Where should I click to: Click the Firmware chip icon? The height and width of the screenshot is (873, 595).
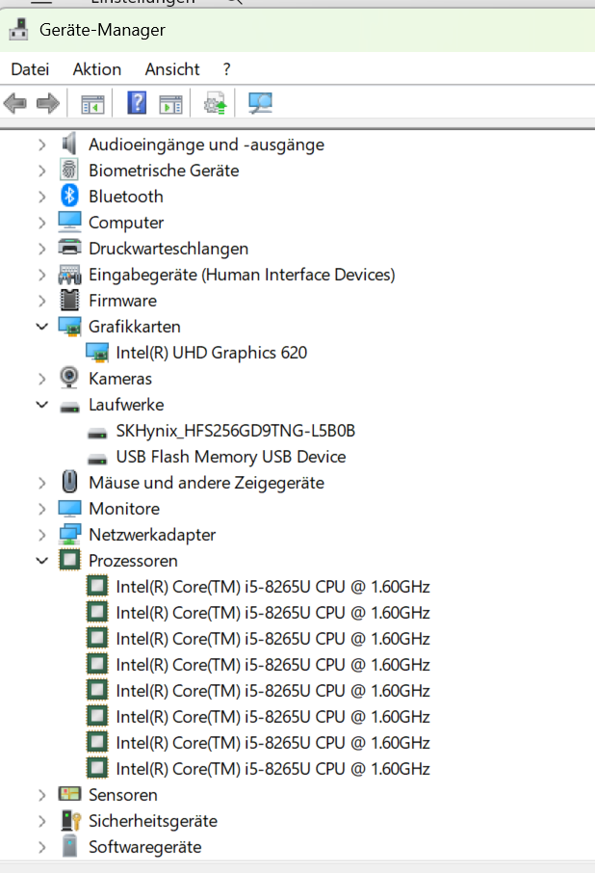(69, 300)
